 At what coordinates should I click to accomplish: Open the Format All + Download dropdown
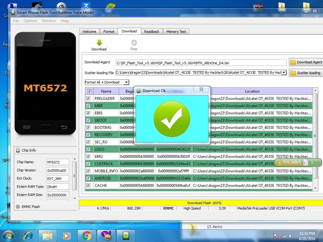tap(107, 82)
